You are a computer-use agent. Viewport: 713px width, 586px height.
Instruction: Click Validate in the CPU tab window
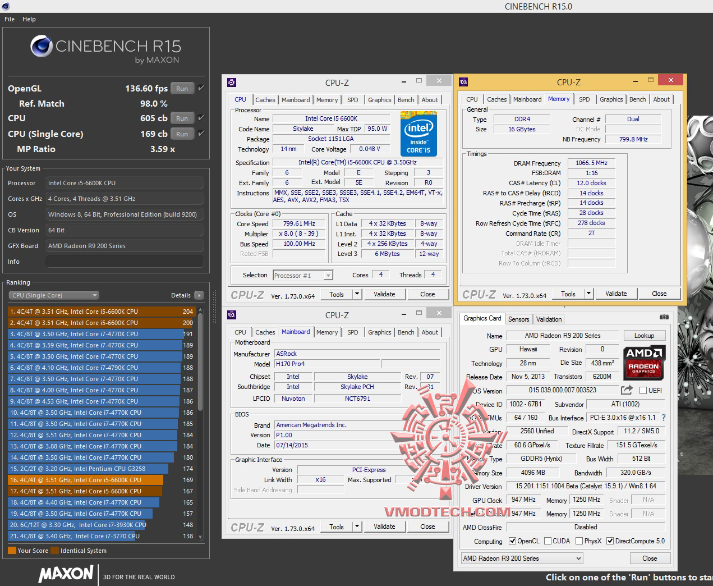pyautogui.click(x=384, y=294)
